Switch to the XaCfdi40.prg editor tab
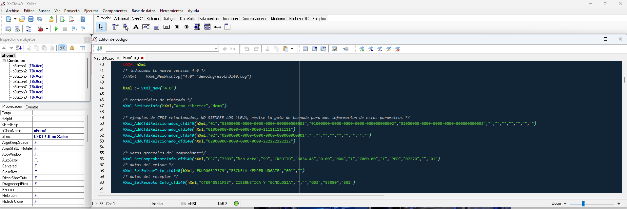 coord(104,58)
